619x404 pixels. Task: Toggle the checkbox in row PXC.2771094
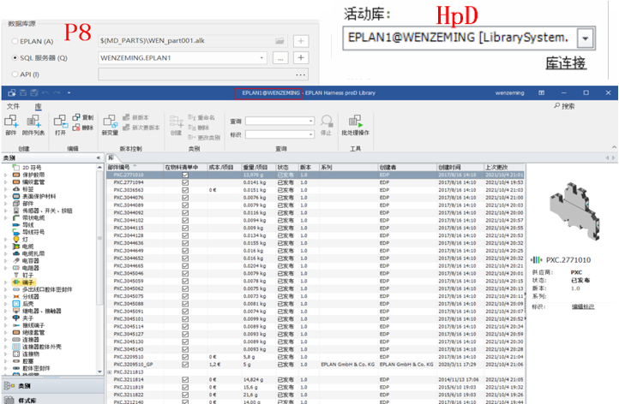pos(185,182)
